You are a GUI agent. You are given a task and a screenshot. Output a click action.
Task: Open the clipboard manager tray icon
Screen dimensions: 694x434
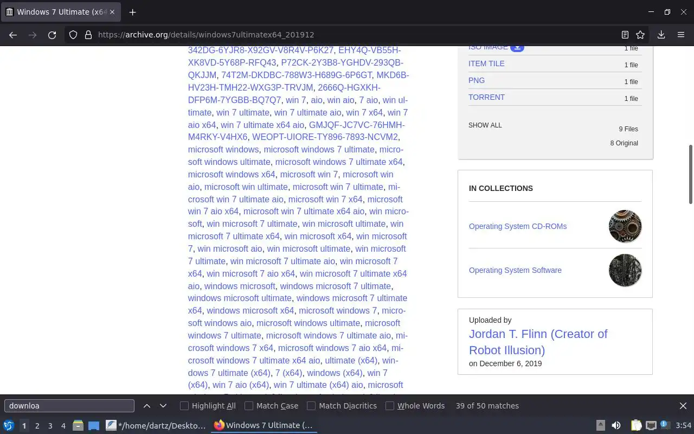pos(636,426)
